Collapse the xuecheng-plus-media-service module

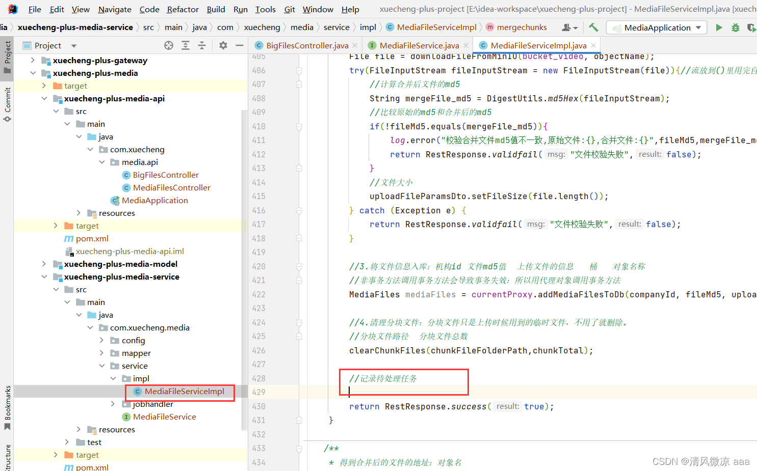pos(44,276)
